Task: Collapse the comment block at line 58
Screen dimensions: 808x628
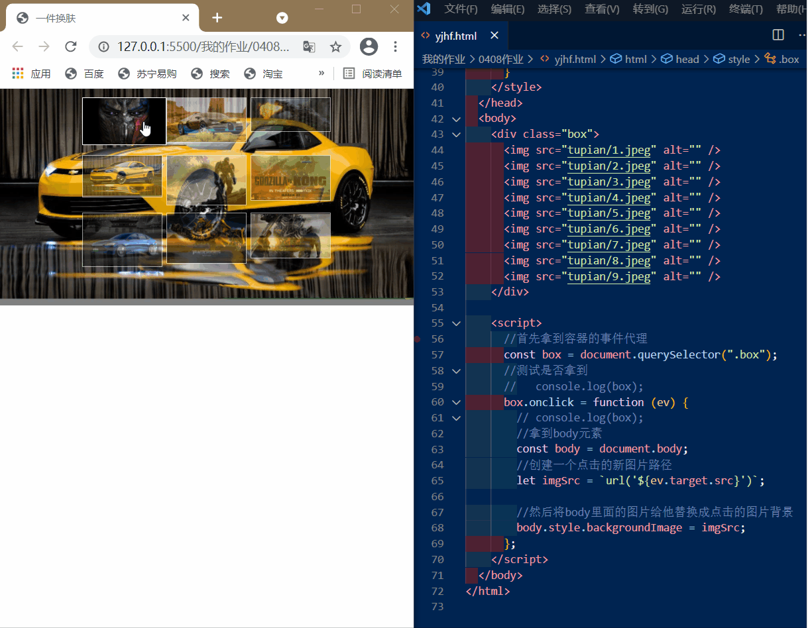Action: (456, 371)
